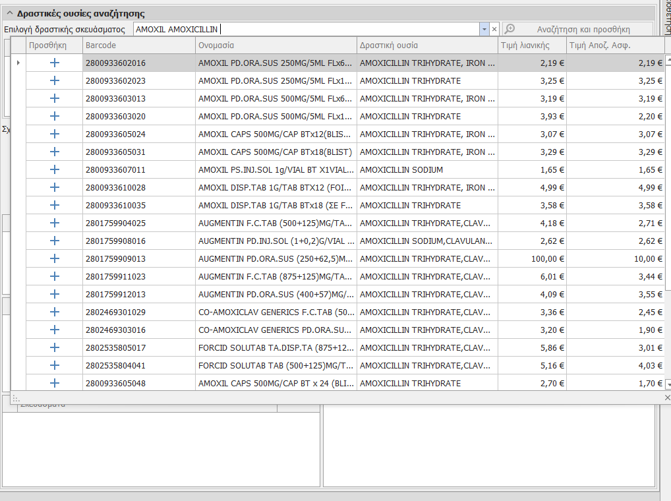671x501 pixels.
Task: Add AMOXIL CAPS barcode 2800933605048 with plus
Action: click(x=54, y=383)
